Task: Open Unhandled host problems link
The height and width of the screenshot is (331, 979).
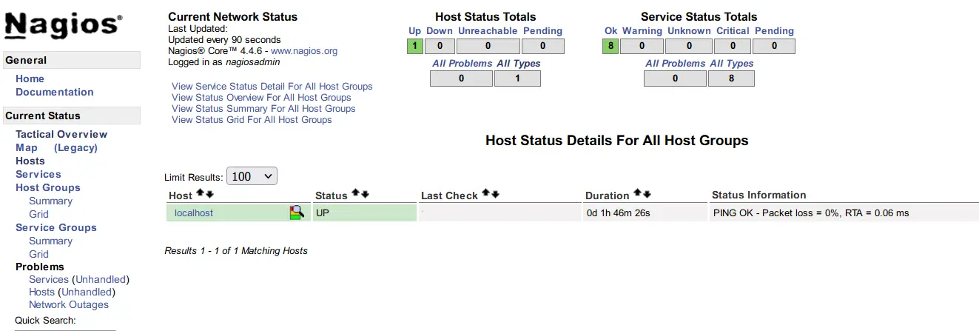Action: pyautogui.click(x=87, y=292)
